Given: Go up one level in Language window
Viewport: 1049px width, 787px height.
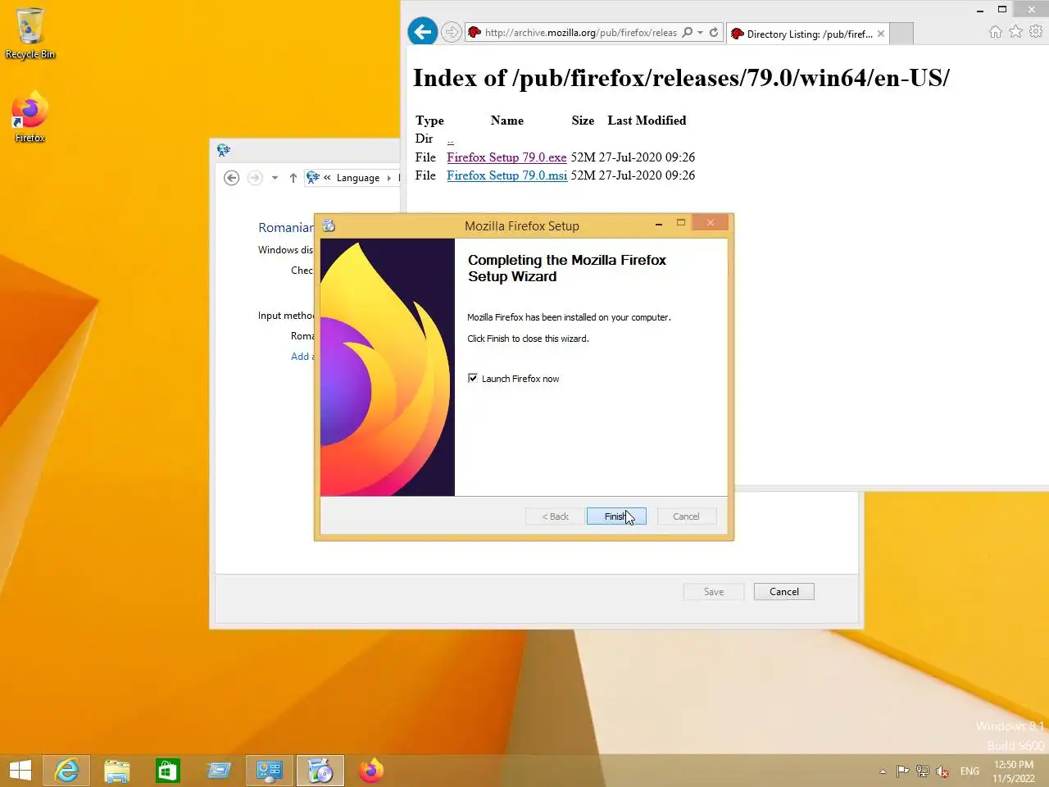Looking at the screenshot, I should point(293,178).
